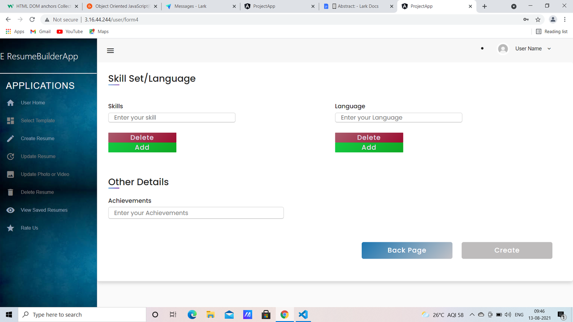The image size is (573, 322).
Task: Switch to Object Oriented JavaScript tab
Action: coord(122,6)
